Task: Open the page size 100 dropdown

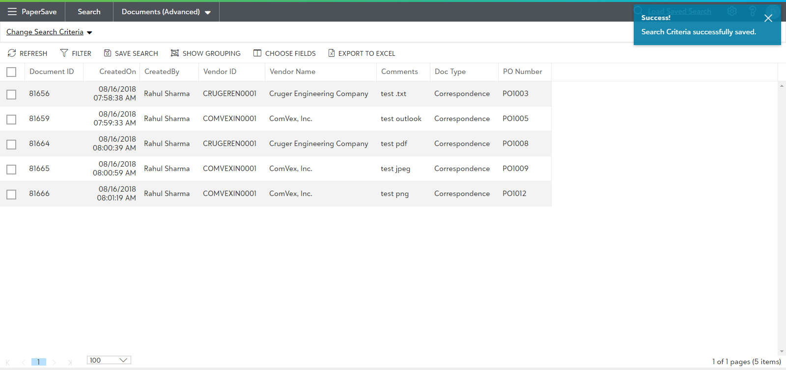Action: [x=123, y=360]
